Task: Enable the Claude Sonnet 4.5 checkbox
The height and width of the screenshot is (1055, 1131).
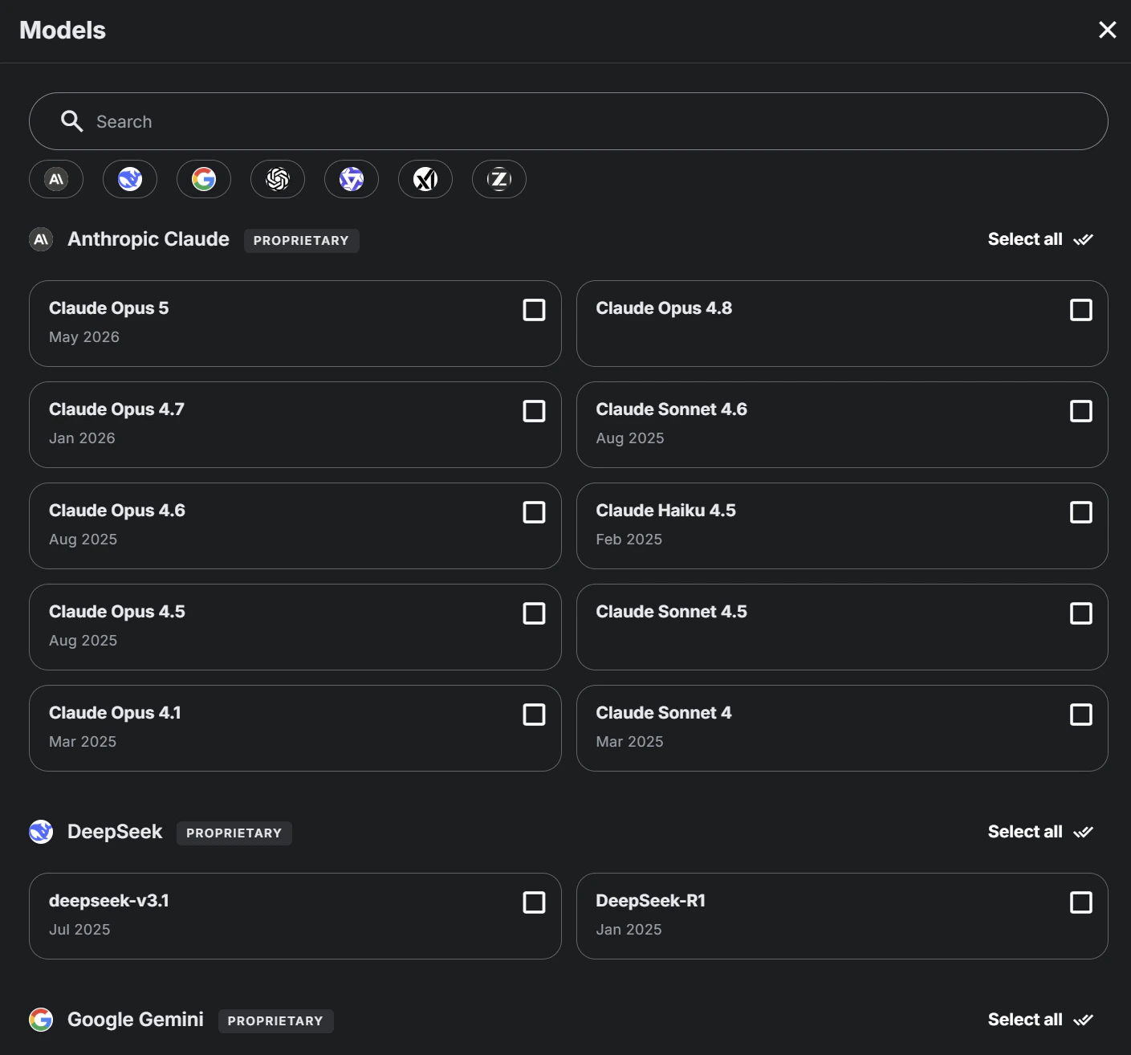Action: coord(1081,613)
